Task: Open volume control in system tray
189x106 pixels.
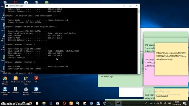Action: (x=161, y=103)
